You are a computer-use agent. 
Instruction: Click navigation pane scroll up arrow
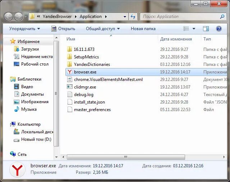(56, 38)
